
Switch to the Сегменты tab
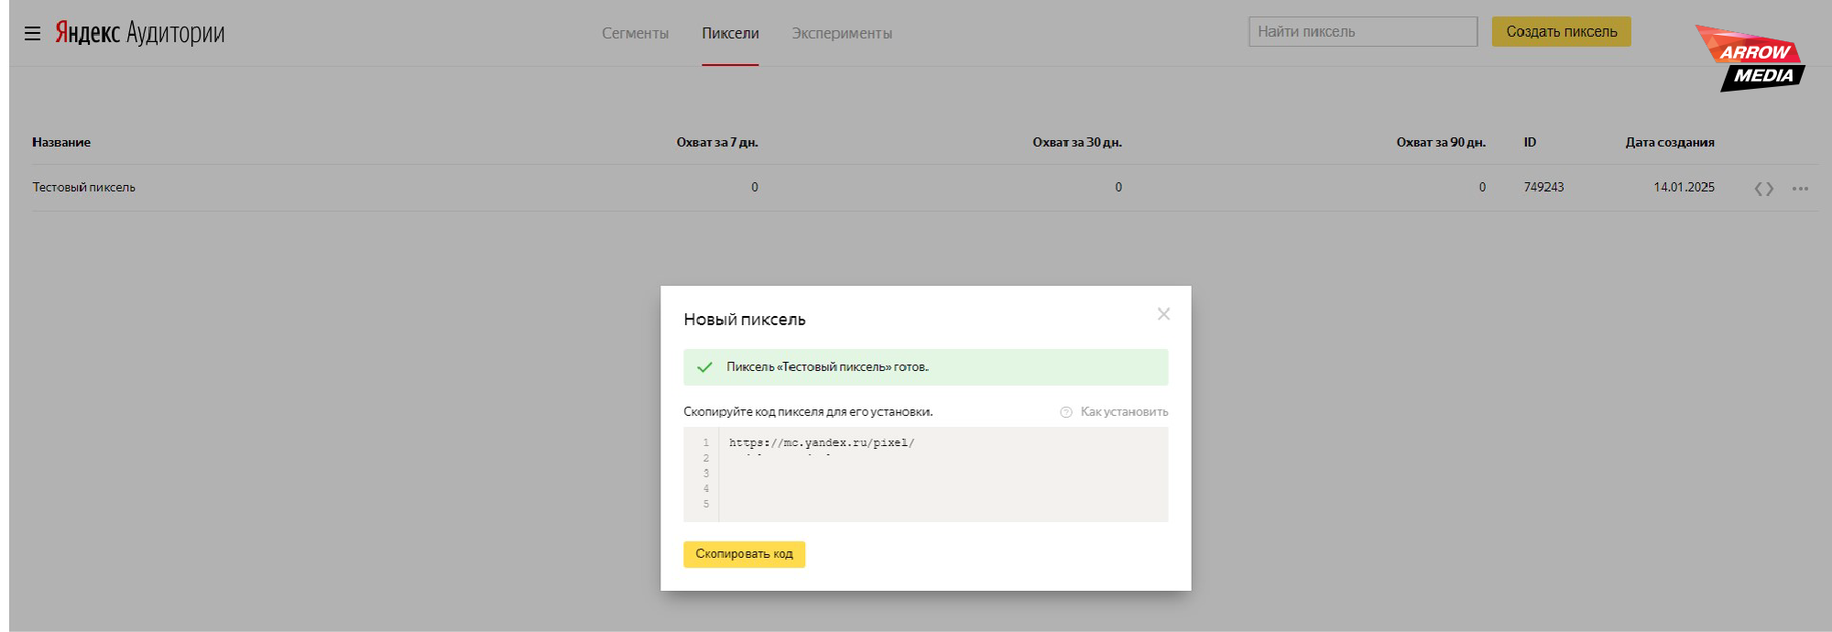[x=635, y=34]
